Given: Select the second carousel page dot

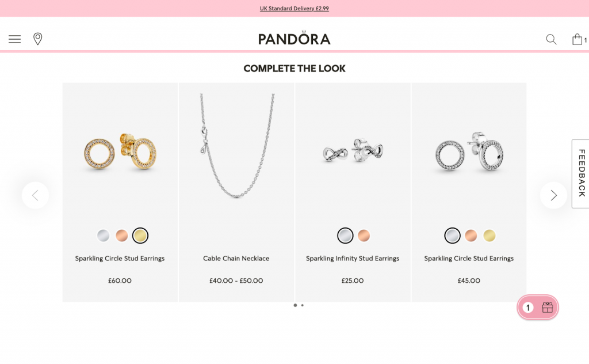Looking at the screenshot, I should coord(303,305).
